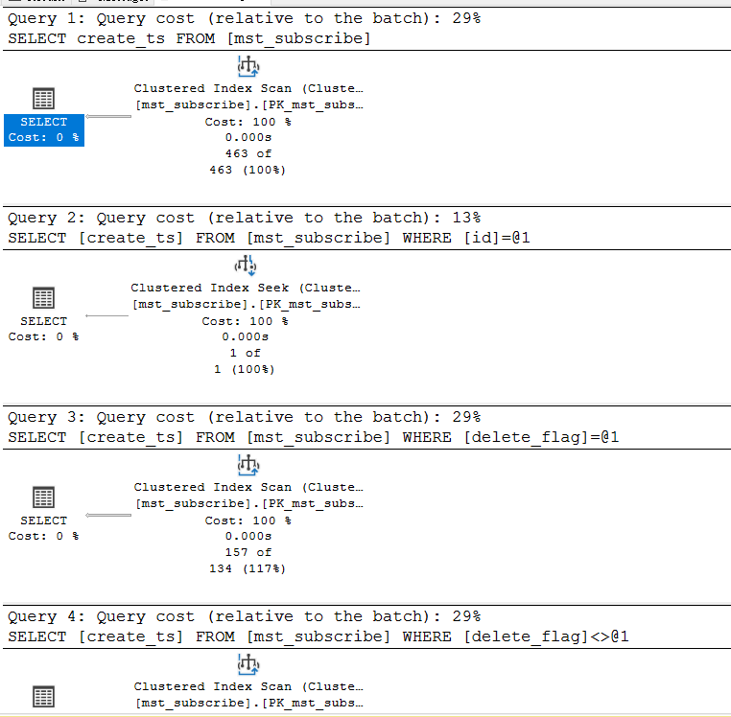The image size is (731, 717).
Task: Click the '463 (100%)' estimate text
Action: [x=248, y=170]
